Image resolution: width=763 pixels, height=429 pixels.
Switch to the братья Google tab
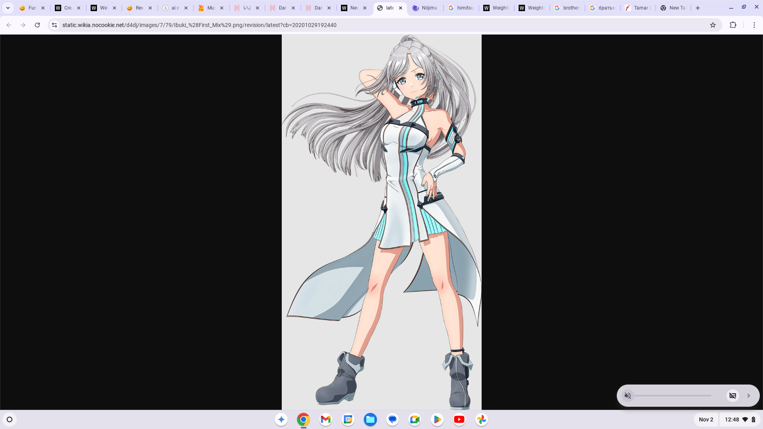pyautogui.click(x=602, y=8)
